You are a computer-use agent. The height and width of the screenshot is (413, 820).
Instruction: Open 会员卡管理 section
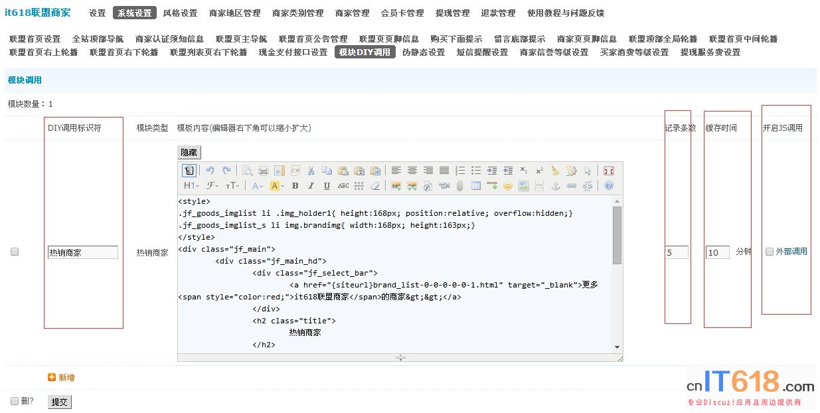click(402, 13)
